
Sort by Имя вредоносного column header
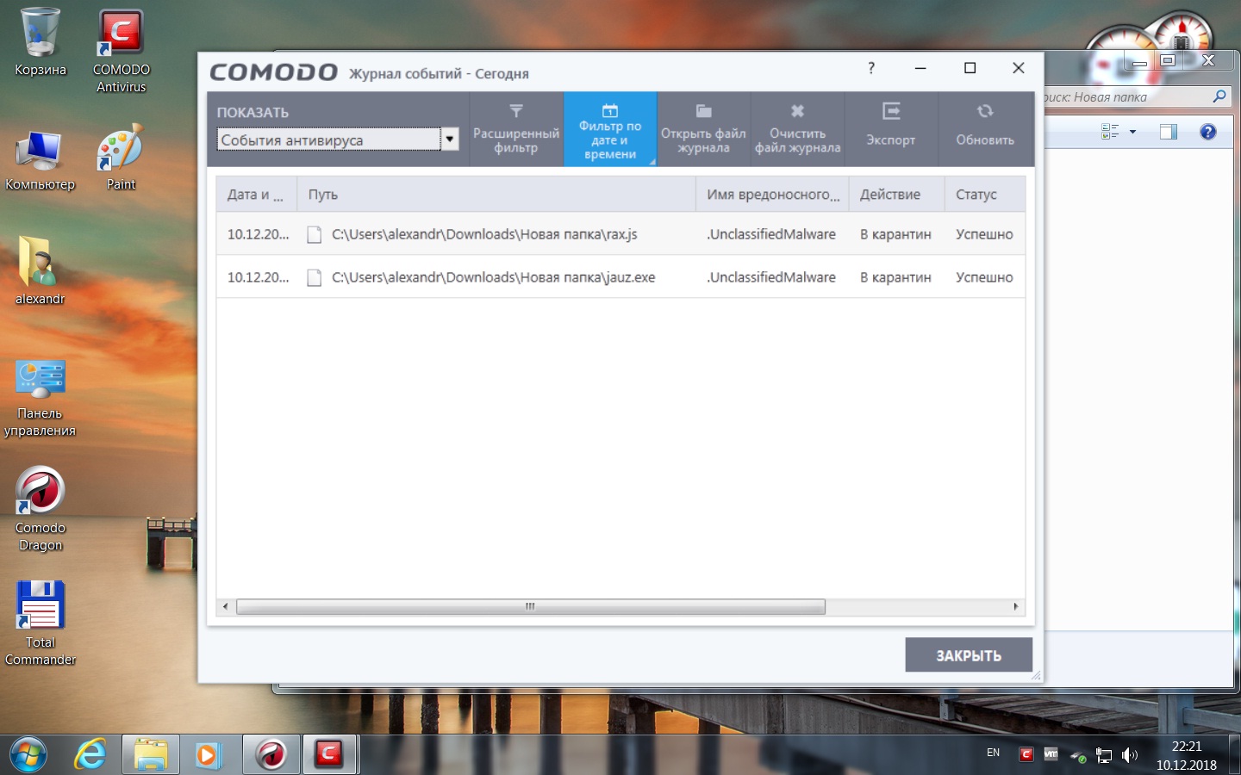772,195
